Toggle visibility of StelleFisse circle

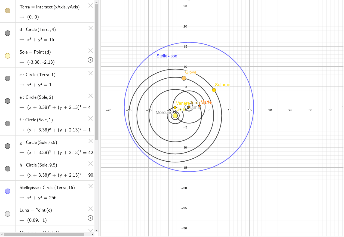8,191
